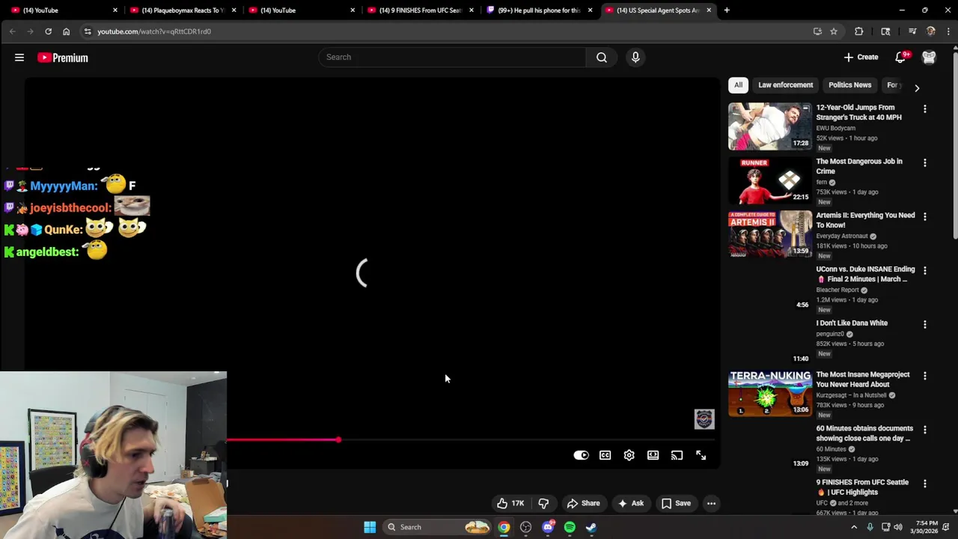Screen dimensions: 958x539
Task: Go to Chrome home page
Action: (66, 31)
